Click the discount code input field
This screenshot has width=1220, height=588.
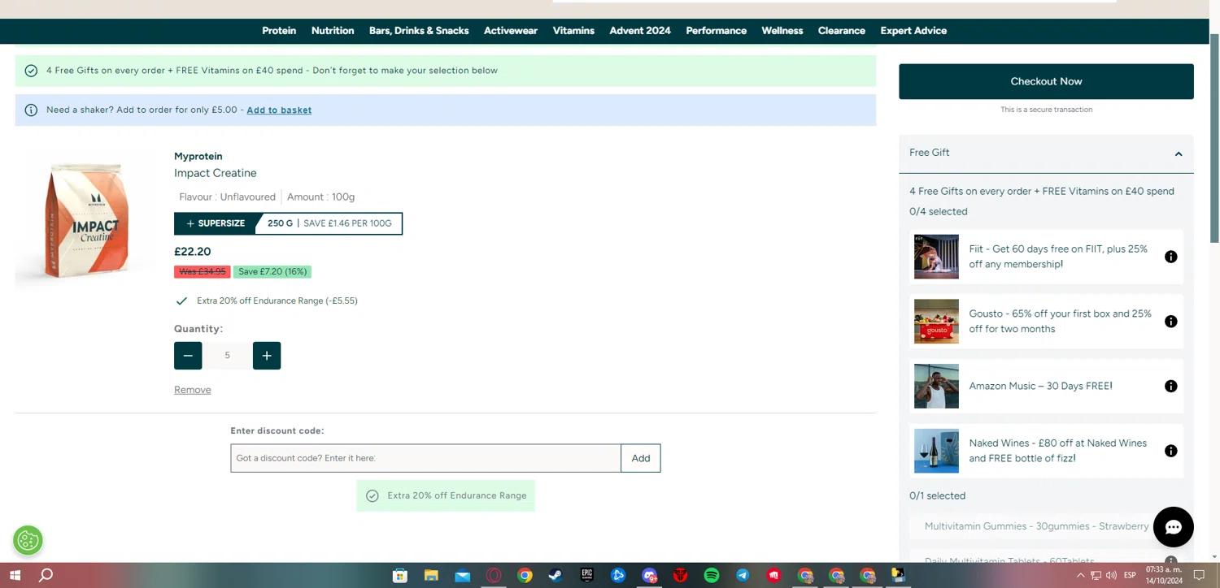[x=425, y=458]
